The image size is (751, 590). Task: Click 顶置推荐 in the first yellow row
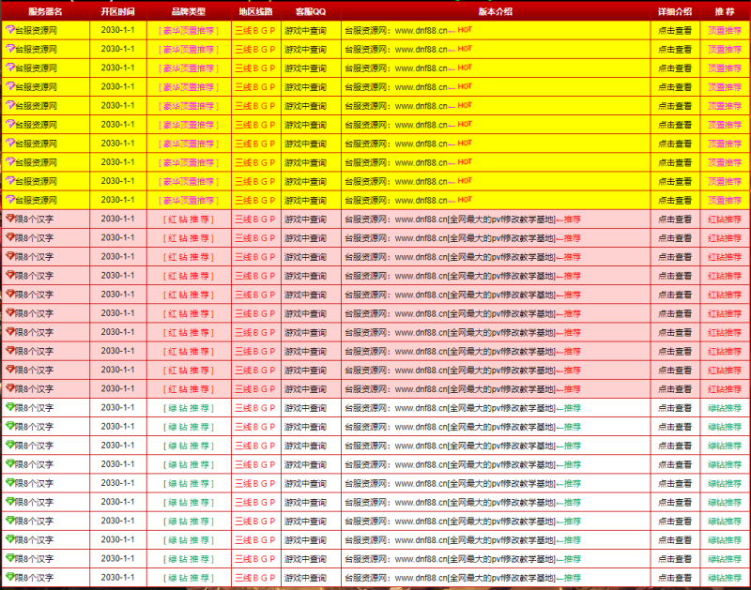coord(724,30)
